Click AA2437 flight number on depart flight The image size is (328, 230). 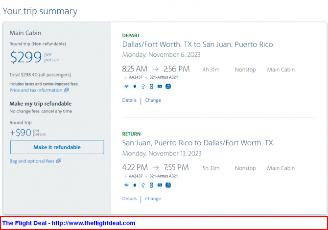[136, 77]
